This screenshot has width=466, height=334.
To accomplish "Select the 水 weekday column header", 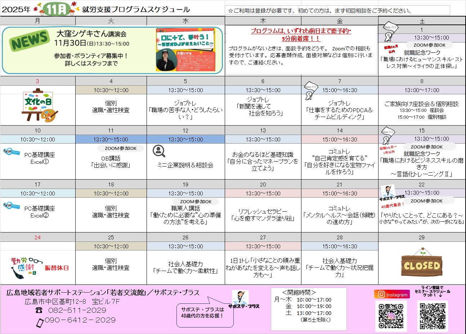I will point(185,21).
